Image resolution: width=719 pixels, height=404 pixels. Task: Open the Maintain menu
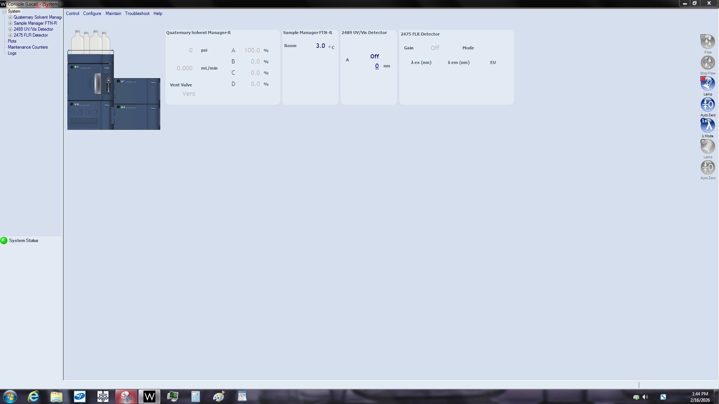pyautogui.click(x=113, y=13)
